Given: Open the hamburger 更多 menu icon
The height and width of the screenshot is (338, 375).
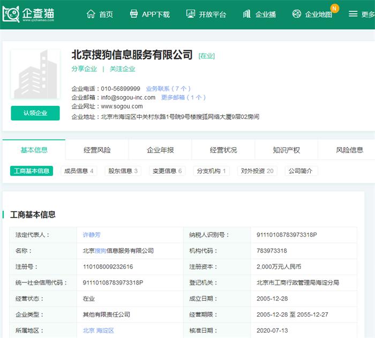Looking at the screenshot, I should click(x=353, y=14).
